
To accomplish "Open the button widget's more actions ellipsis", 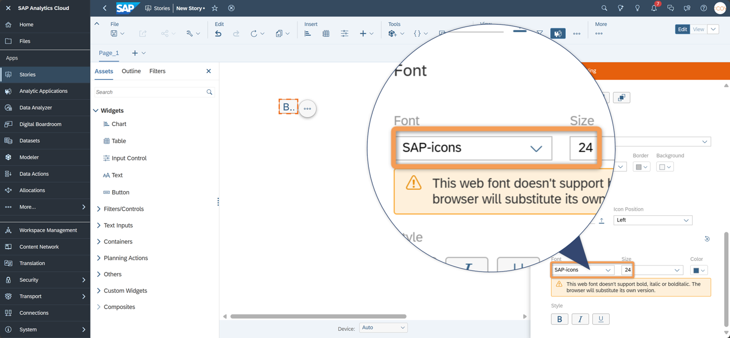I will [x=307, y=109].
